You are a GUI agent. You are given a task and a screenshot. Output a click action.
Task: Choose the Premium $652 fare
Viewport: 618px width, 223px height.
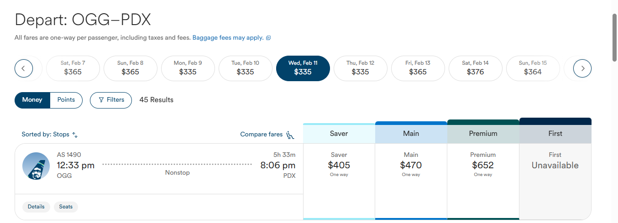pyautogui.click(x=483, y=182)
